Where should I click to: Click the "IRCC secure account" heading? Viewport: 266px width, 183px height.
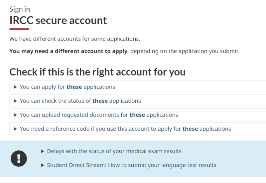coord(58,20)
